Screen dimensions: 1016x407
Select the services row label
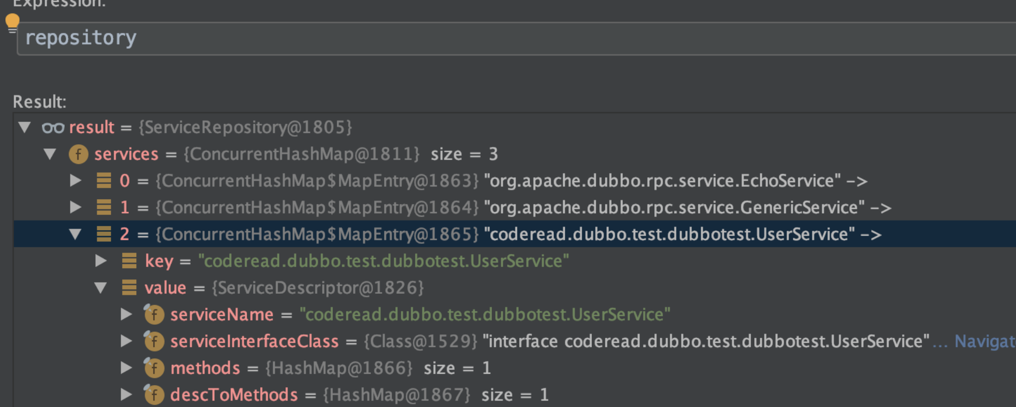(x=126, y=154)
